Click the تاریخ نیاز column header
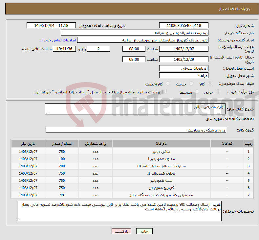Viewport: 259px width, 240px height. point(28,144)
